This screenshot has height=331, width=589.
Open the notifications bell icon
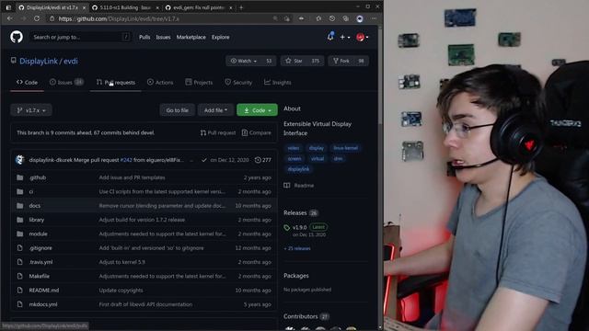(330, 37)
